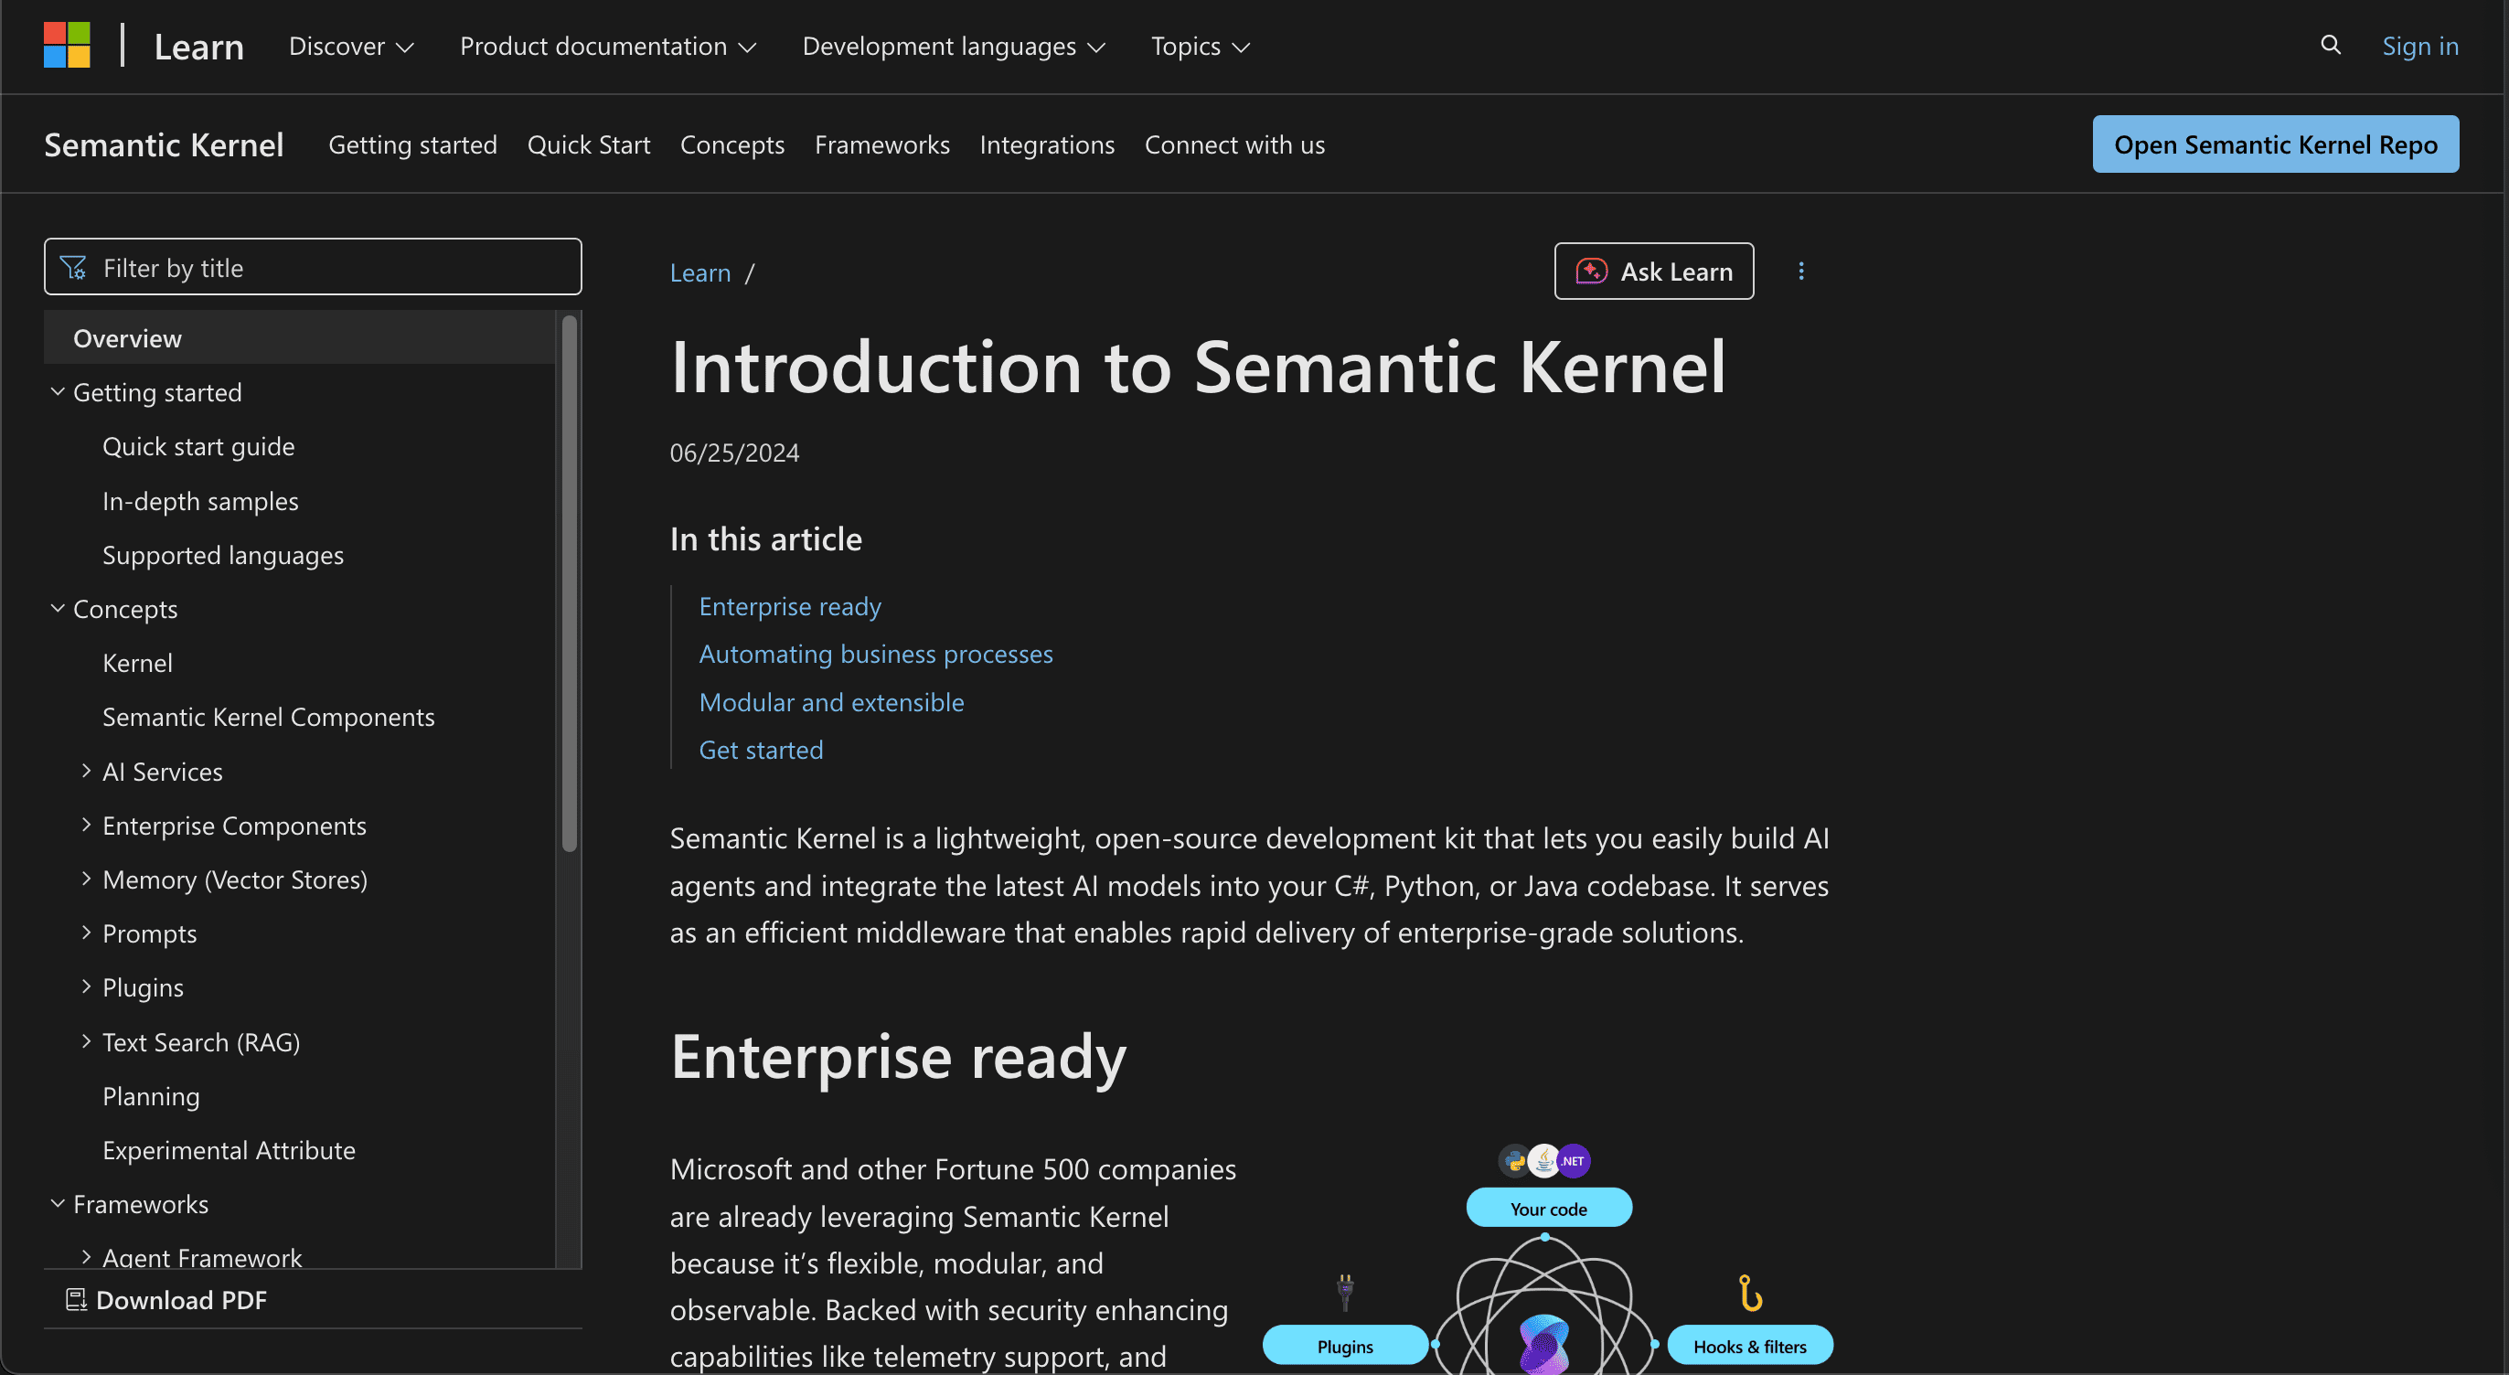
Task: Collapse the Frameworks tree section
Action: pyautogui.click(x=58, y=1204)
